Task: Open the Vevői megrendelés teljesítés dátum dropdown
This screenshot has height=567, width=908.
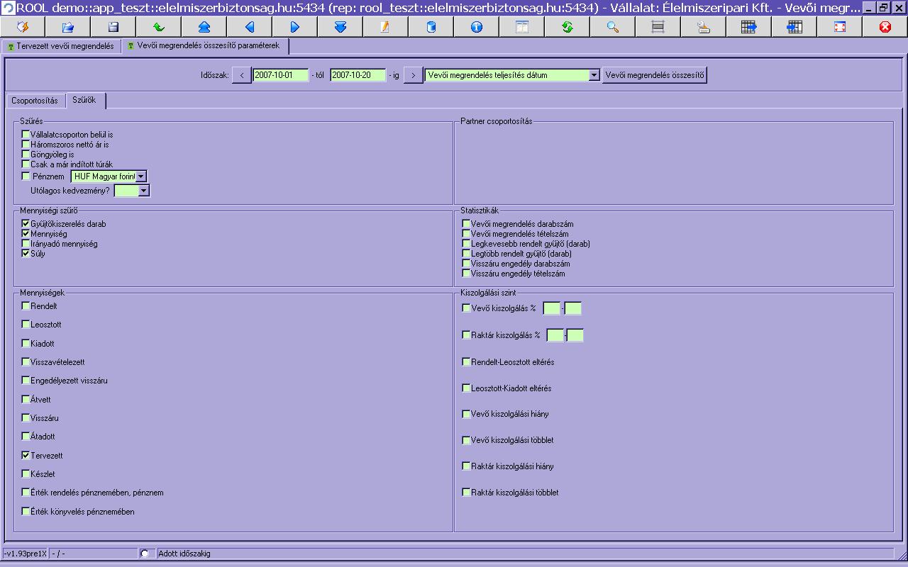Action: tap(594, 75)
